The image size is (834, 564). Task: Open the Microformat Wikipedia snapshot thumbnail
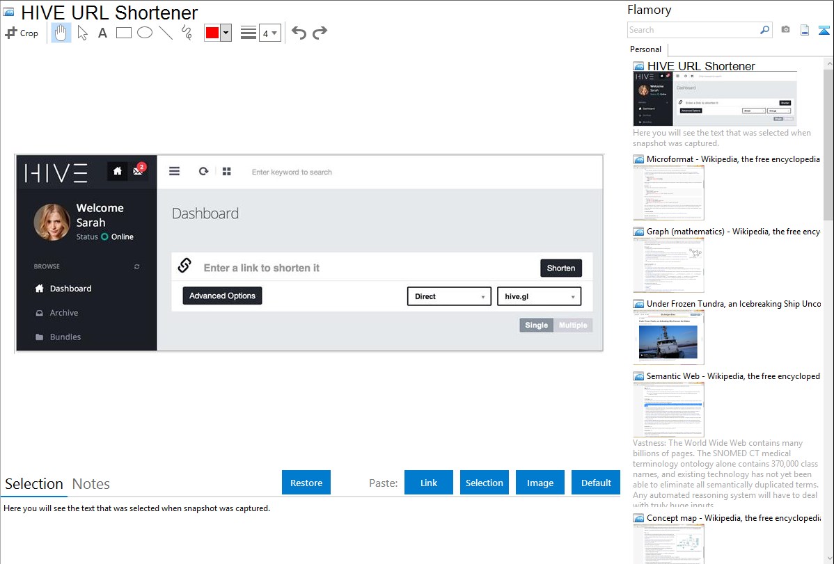tap(668, 193)
